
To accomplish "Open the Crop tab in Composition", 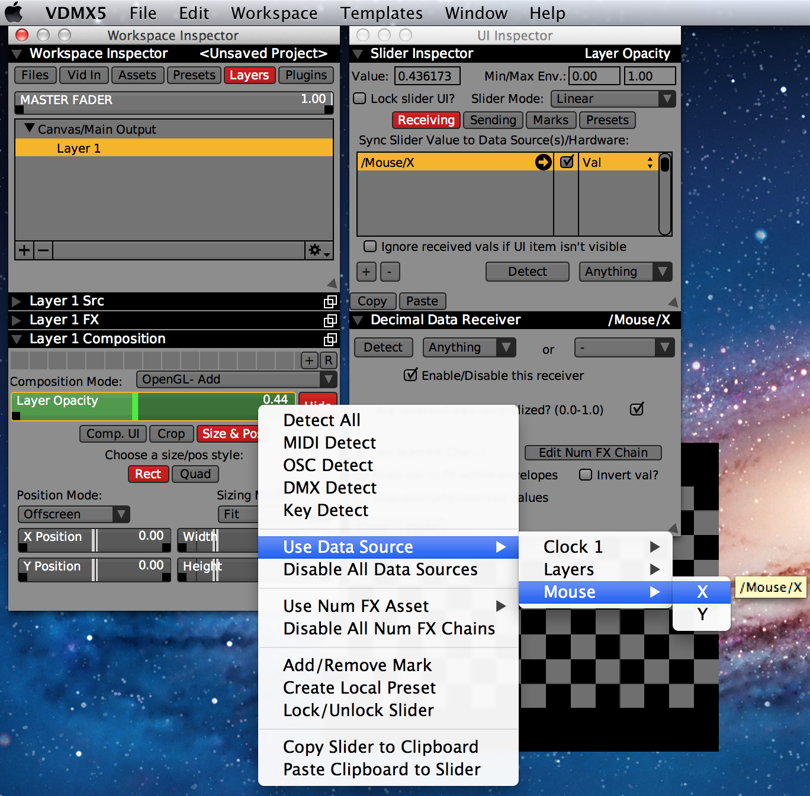I will point(171,434).
